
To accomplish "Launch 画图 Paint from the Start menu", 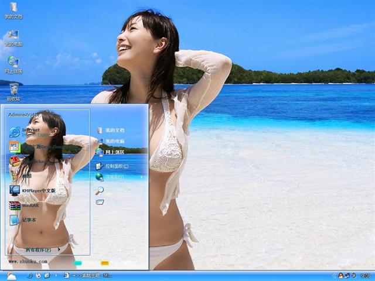I will (x=21, y=176).
